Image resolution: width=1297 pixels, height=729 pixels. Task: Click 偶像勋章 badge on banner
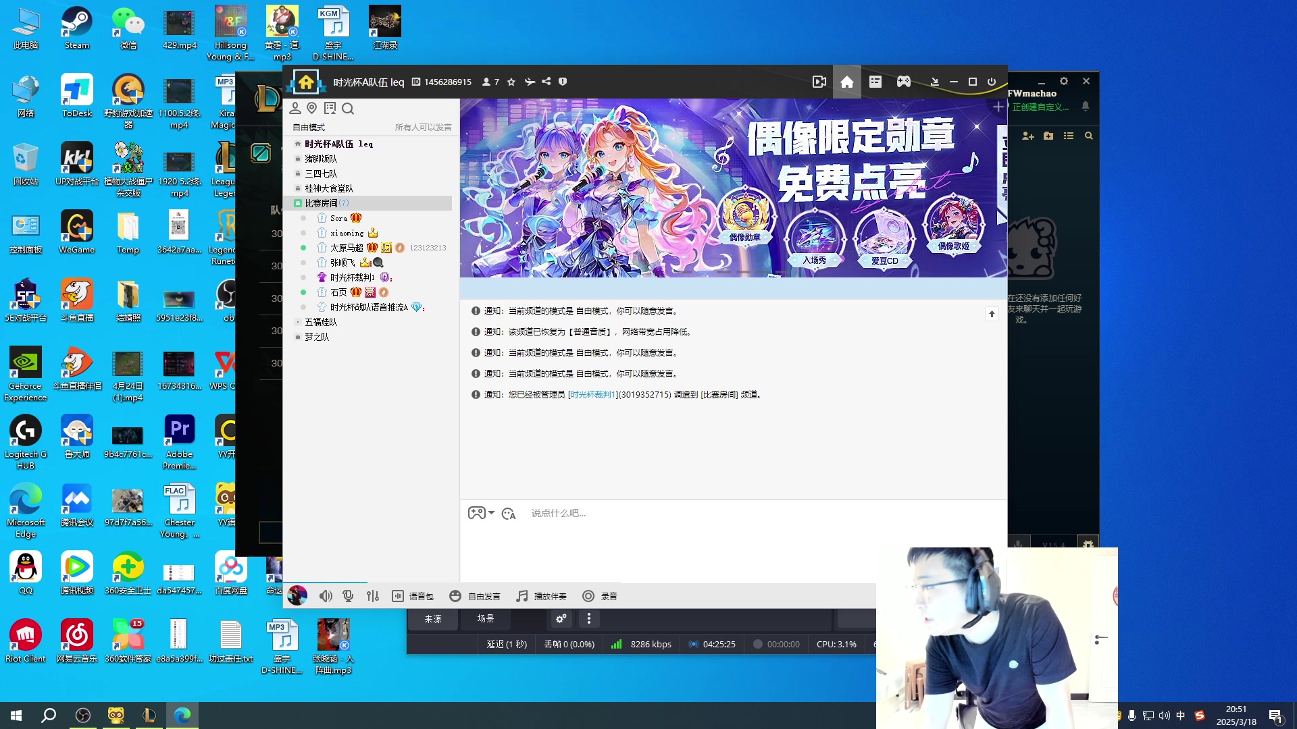tap(744, 217)
